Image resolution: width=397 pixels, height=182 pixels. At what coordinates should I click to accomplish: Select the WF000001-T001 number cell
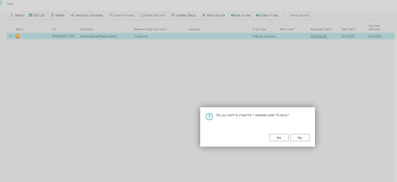click(64, 36)
